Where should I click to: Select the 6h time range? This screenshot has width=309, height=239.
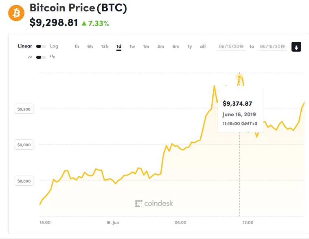[x=90, y=46]
